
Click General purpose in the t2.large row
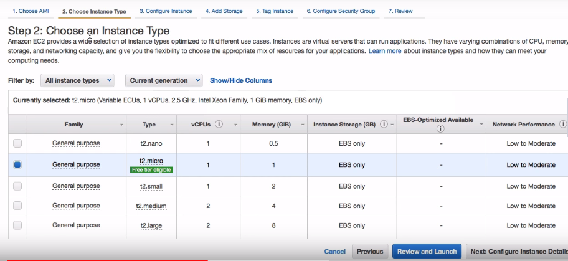pos(76,225)
